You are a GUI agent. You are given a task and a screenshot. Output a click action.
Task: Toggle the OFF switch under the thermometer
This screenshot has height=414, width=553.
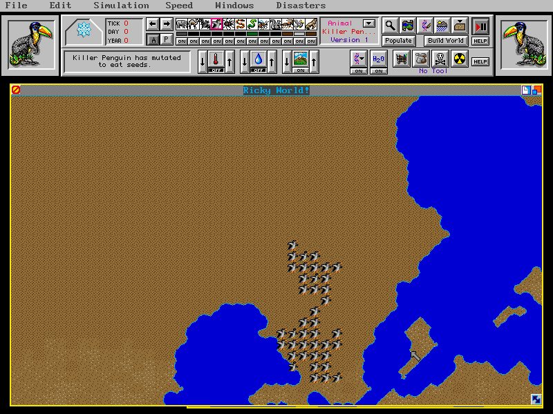[216, 70]
